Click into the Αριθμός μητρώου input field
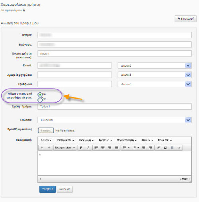199x202 pixels. (x=75, y=75)
